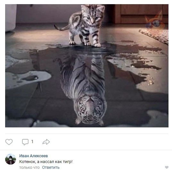Screen dimensions: 172x172
Task: Open Иван Алексеев's profile avatar
Action: pos(11,159)
